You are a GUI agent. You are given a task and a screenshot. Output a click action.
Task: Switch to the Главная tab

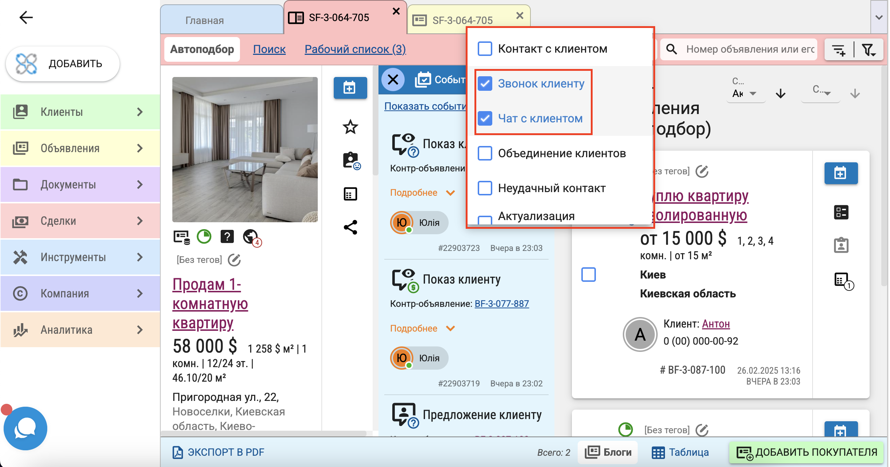(205, 20)
